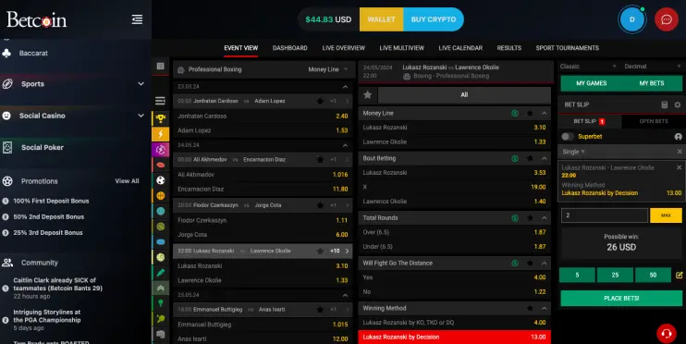This screenshot has width=686, height=344.
Task: Click the Wallet button
Action: pyautogui.click(x=381, y=19)
